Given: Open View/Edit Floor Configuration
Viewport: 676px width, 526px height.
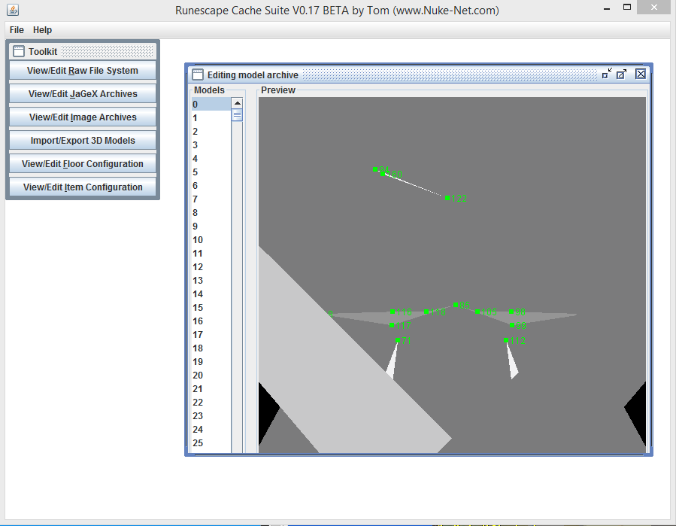Looking at the screenshot, I should pos(83,163).
